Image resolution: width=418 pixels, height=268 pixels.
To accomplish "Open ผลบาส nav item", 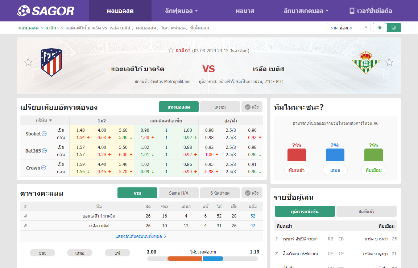I will pyautogui.click(x=245, y=11).
